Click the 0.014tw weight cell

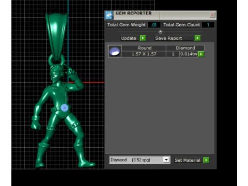pos(189,54)
